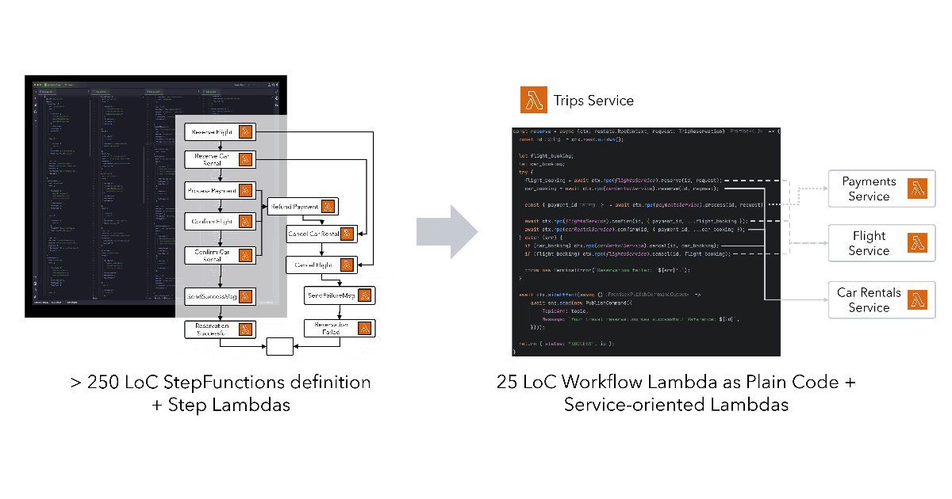Click the 'SendFailureMsg' step label
This screenshot has height=499, width=952.
coord(331,296)
